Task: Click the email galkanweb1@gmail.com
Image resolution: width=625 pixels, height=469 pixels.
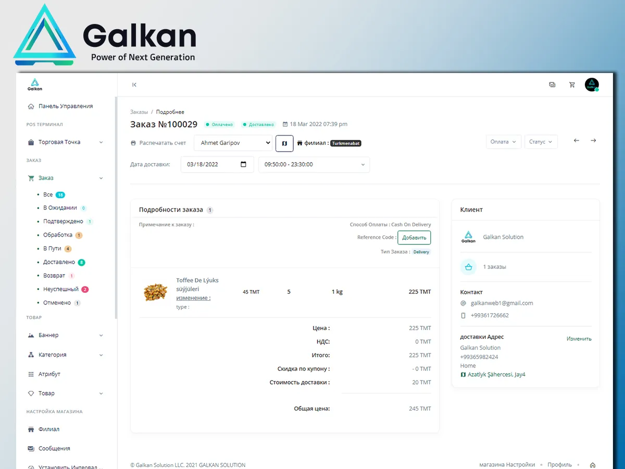Action: (502, 303)
